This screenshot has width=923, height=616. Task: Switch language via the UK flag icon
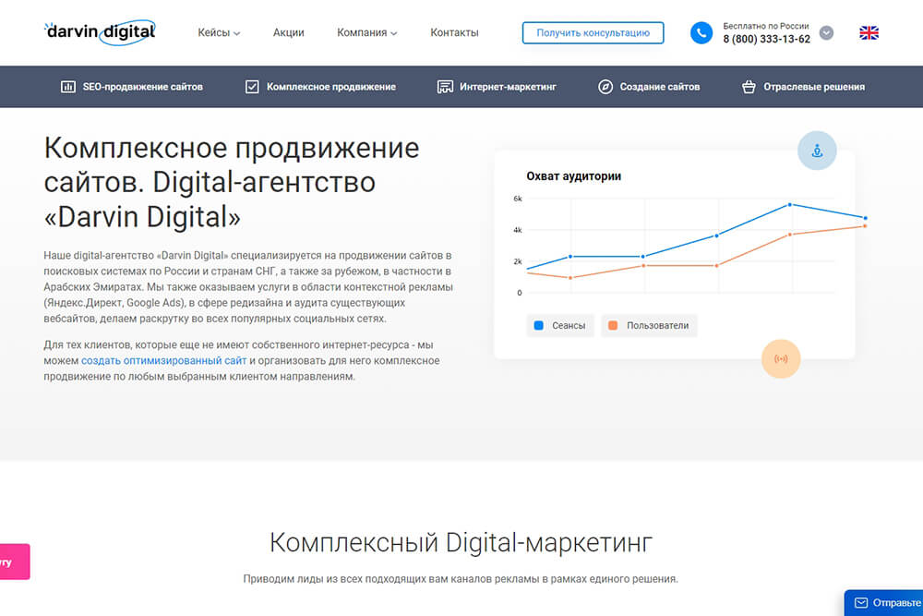point(869,33)
